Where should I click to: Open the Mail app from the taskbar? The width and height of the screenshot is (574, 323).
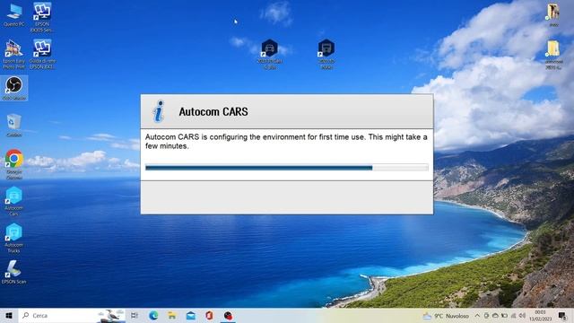coord(191,315)
